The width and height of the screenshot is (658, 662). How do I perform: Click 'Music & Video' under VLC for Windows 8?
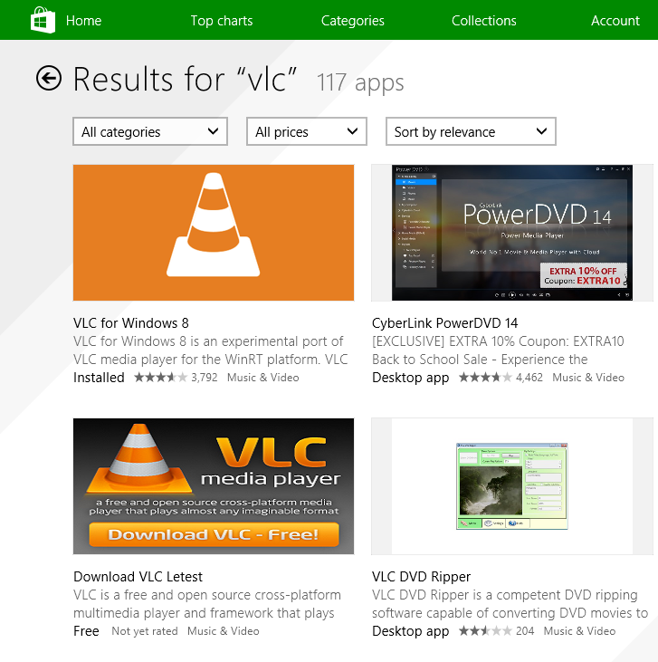pos(263,378)
